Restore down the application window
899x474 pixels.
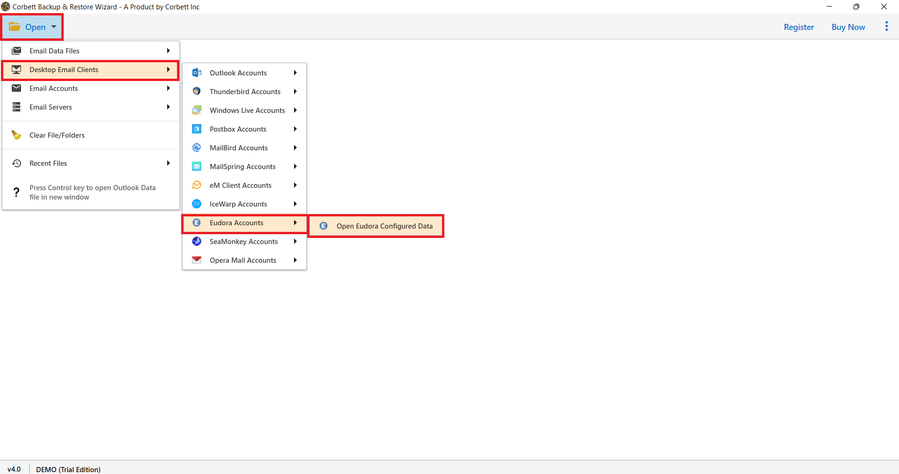(856, 7)
